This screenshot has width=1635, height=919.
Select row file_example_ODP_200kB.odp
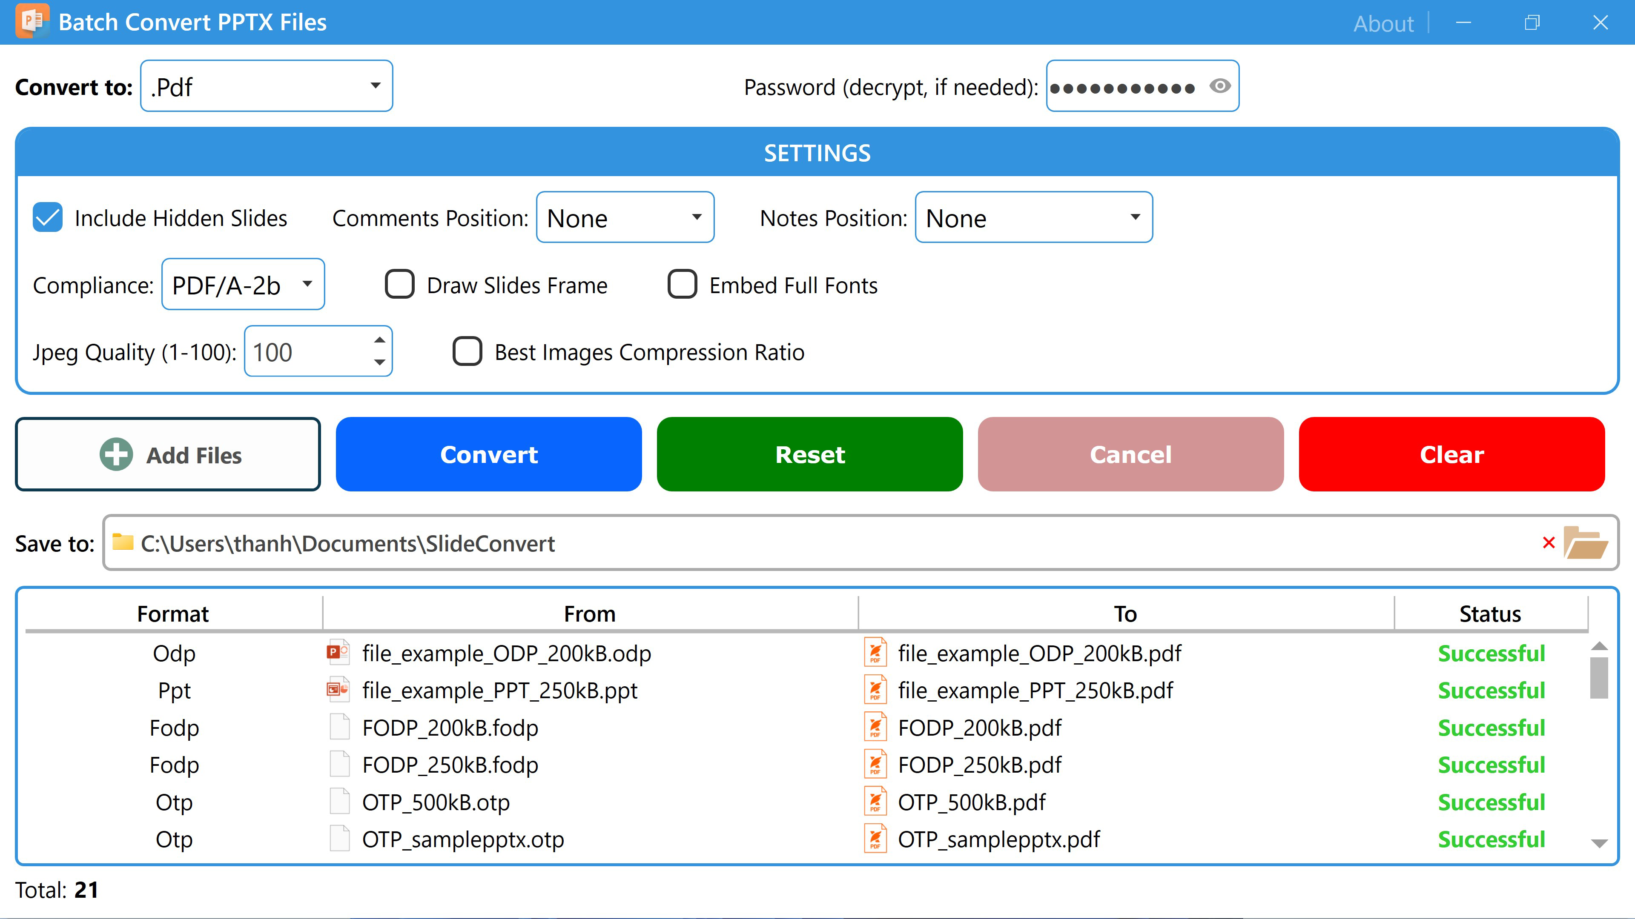click(x=806, y=653)
